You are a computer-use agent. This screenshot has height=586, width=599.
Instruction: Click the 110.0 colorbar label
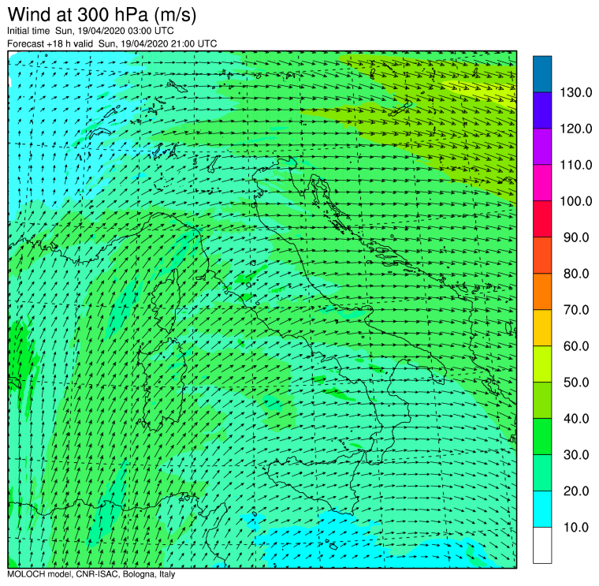575,165
